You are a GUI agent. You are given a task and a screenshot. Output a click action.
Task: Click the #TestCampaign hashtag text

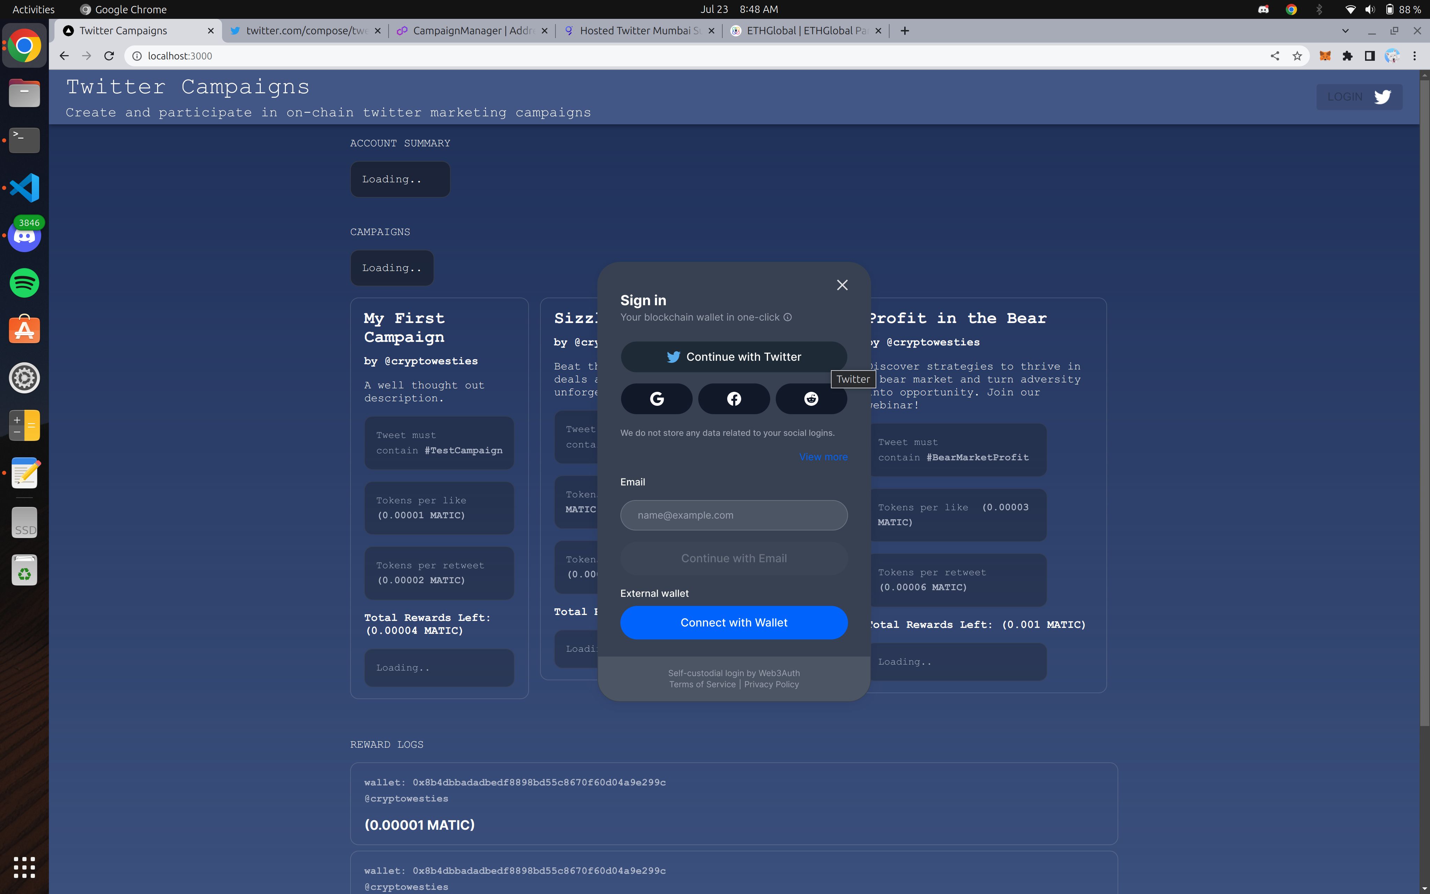(x=463, y=450)
